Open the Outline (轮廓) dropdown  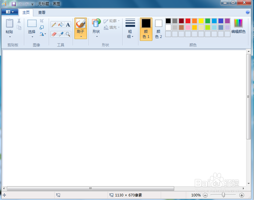point(112,21)
